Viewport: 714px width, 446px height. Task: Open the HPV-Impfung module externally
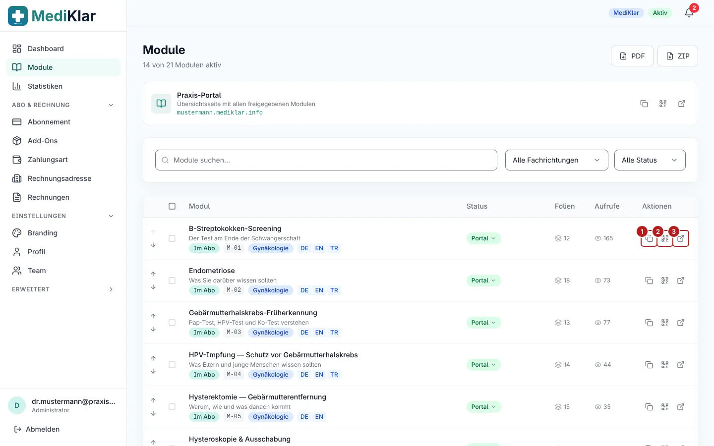click(x=681, y=365)
